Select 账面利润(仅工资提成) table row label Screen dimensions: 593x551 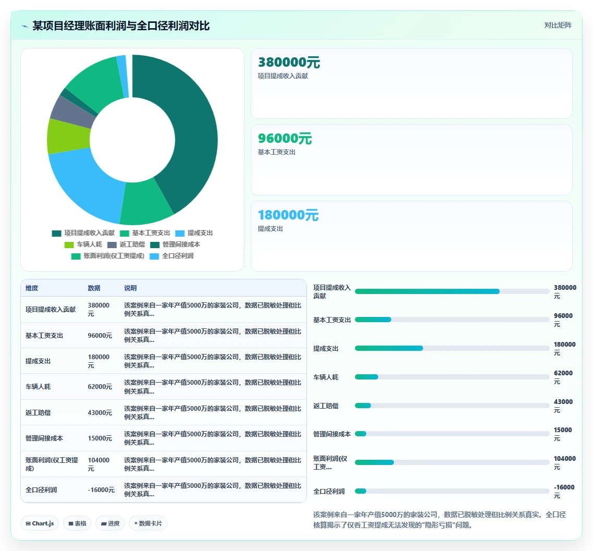tap(52, 464)
